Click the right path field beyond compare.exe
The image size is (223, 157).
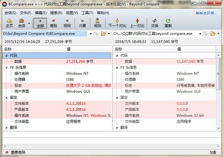coord(155,34)
